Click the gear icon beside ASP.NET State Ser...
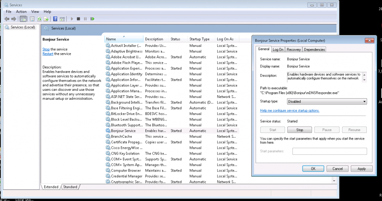The width and height of the screenshot is (382, 201). 108,96
